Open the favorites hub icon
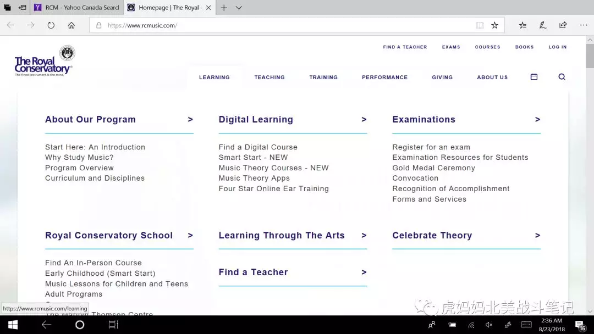Viewport: 594px width, 334px height. tap(523, 25)
